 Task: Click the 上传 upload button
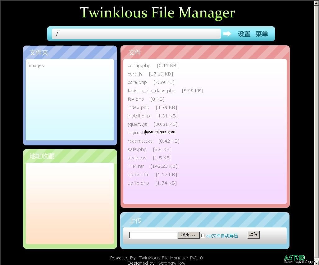click(x=253, y=235)
